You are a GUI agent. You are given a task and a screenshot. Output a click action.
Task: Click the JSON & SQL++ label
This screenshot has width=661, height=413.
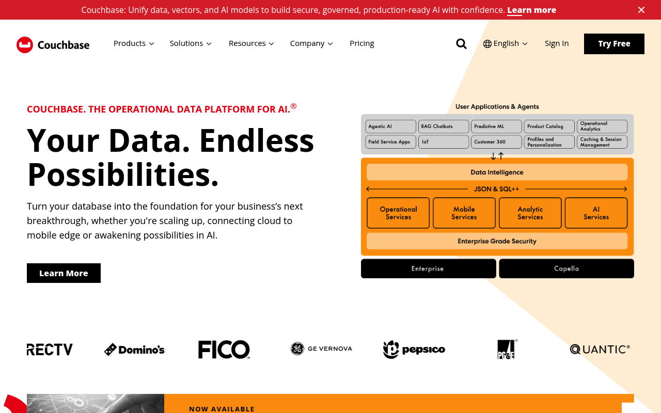(497, 189)
